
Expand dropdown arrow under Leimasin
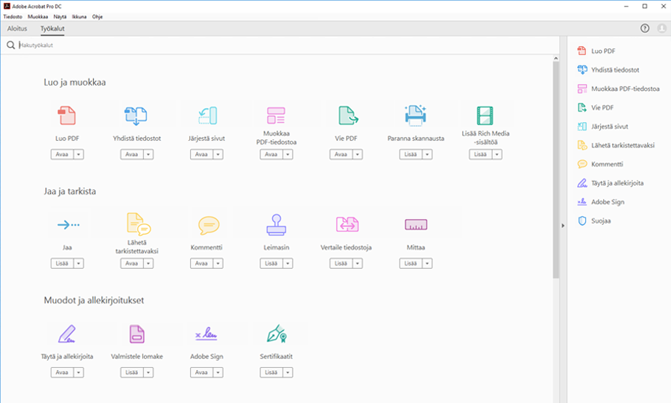288,263
